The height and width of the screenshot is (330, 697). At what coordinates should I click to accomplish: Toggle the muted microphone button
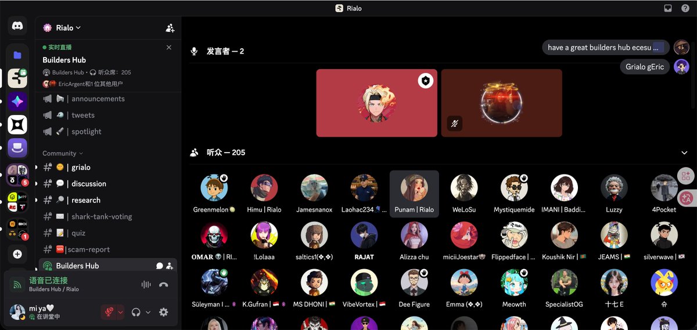pos(108,312)
